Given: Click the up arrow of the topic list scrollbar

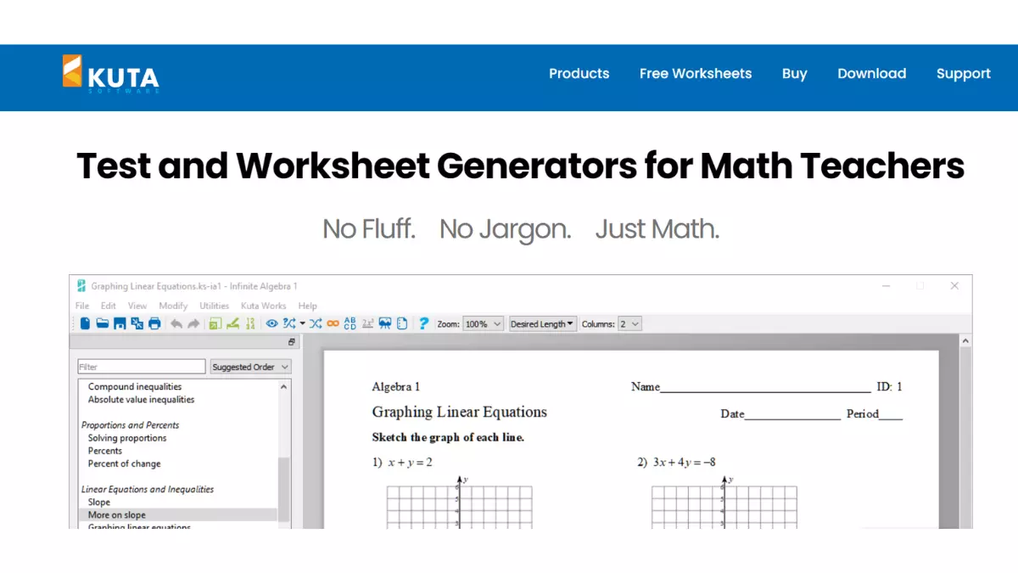Looking at the screenshot, I should tap(284, 386).
